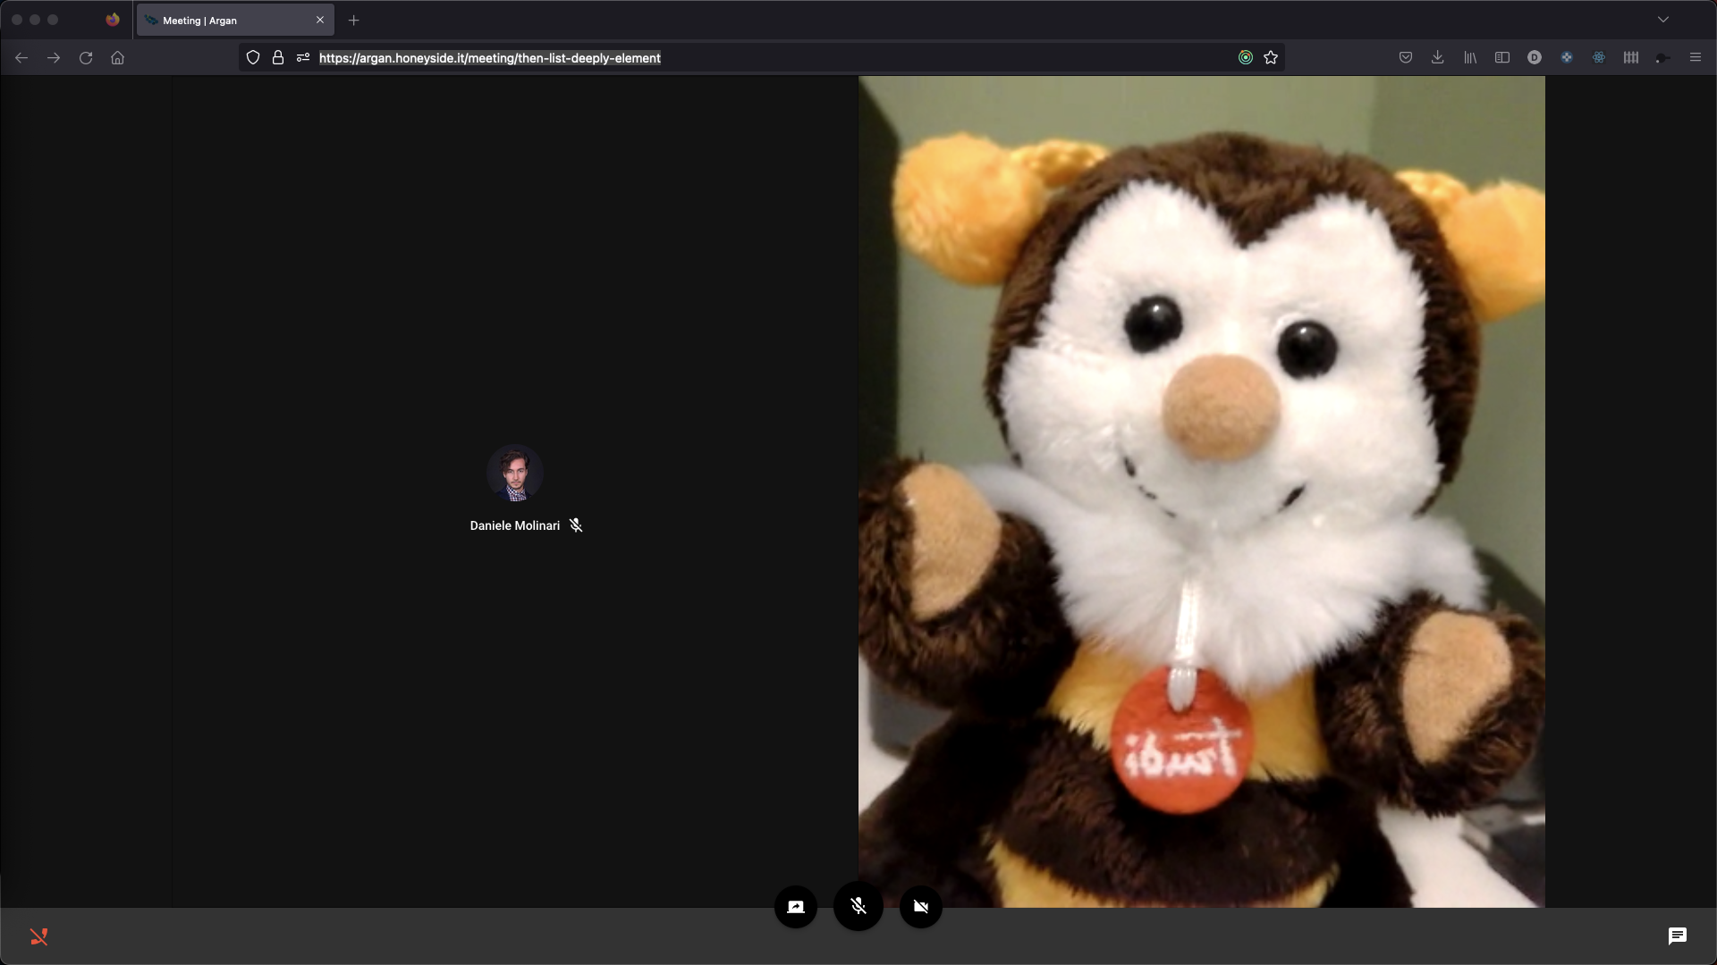Open tracking protection shield info
This screenshot has width=1717, height=965.
click(x=253, y=57)
